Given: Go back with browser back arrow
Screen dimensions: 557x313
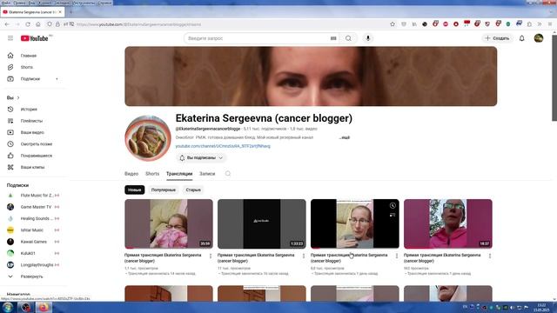Looking at the screenshot, I should pos(7,24).
